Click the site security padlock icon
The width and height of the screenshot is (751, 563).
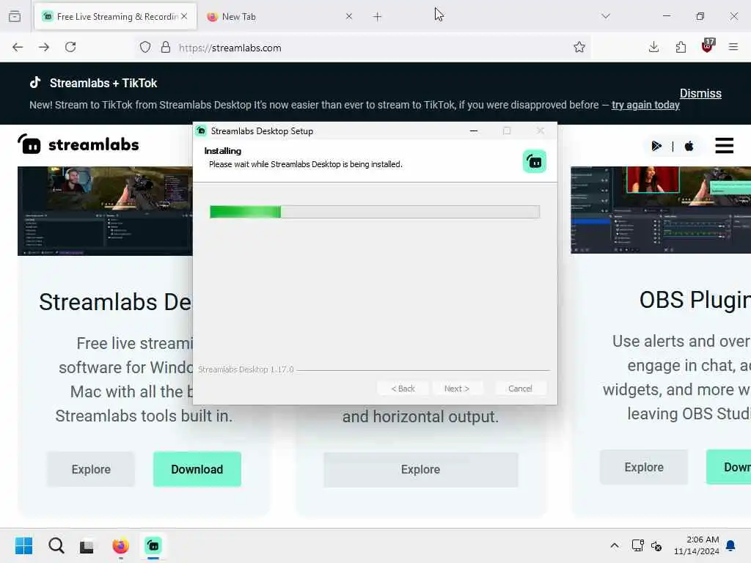pyautogui.click(x=166, y=48)
